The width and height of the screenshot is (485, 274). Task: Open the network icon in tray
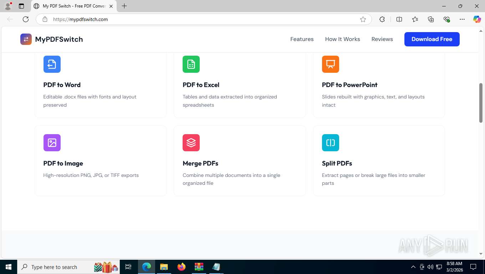pos(439,267)
